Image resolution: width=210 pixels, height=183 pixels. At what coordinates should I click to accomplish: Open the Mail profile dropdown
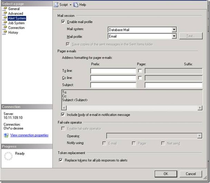tap(174, 36)
